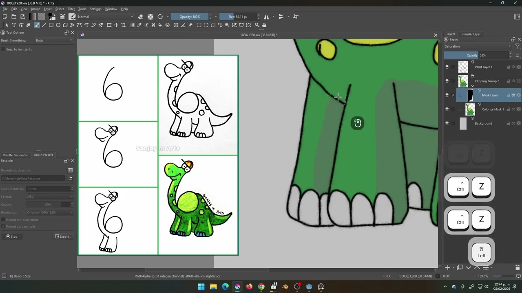Viewport: 522px width, 293px height.
Task: Open the Settings menu
Action: pos(95,9)
